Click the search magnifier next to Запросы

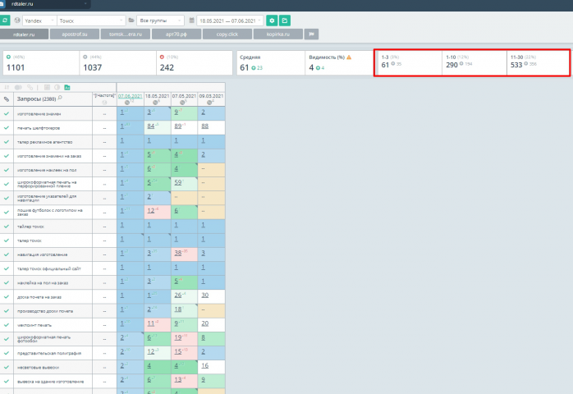tap(60, 98)
